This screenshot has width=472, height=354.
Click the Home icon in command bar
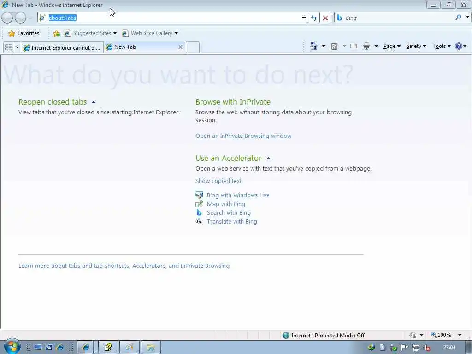click(313, 46)
